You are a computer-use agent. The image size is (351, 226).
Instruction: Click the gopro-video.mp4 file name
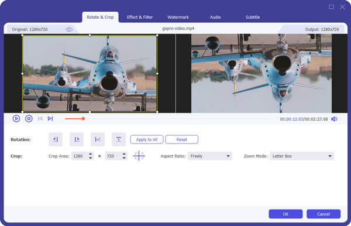pos(178,29)
